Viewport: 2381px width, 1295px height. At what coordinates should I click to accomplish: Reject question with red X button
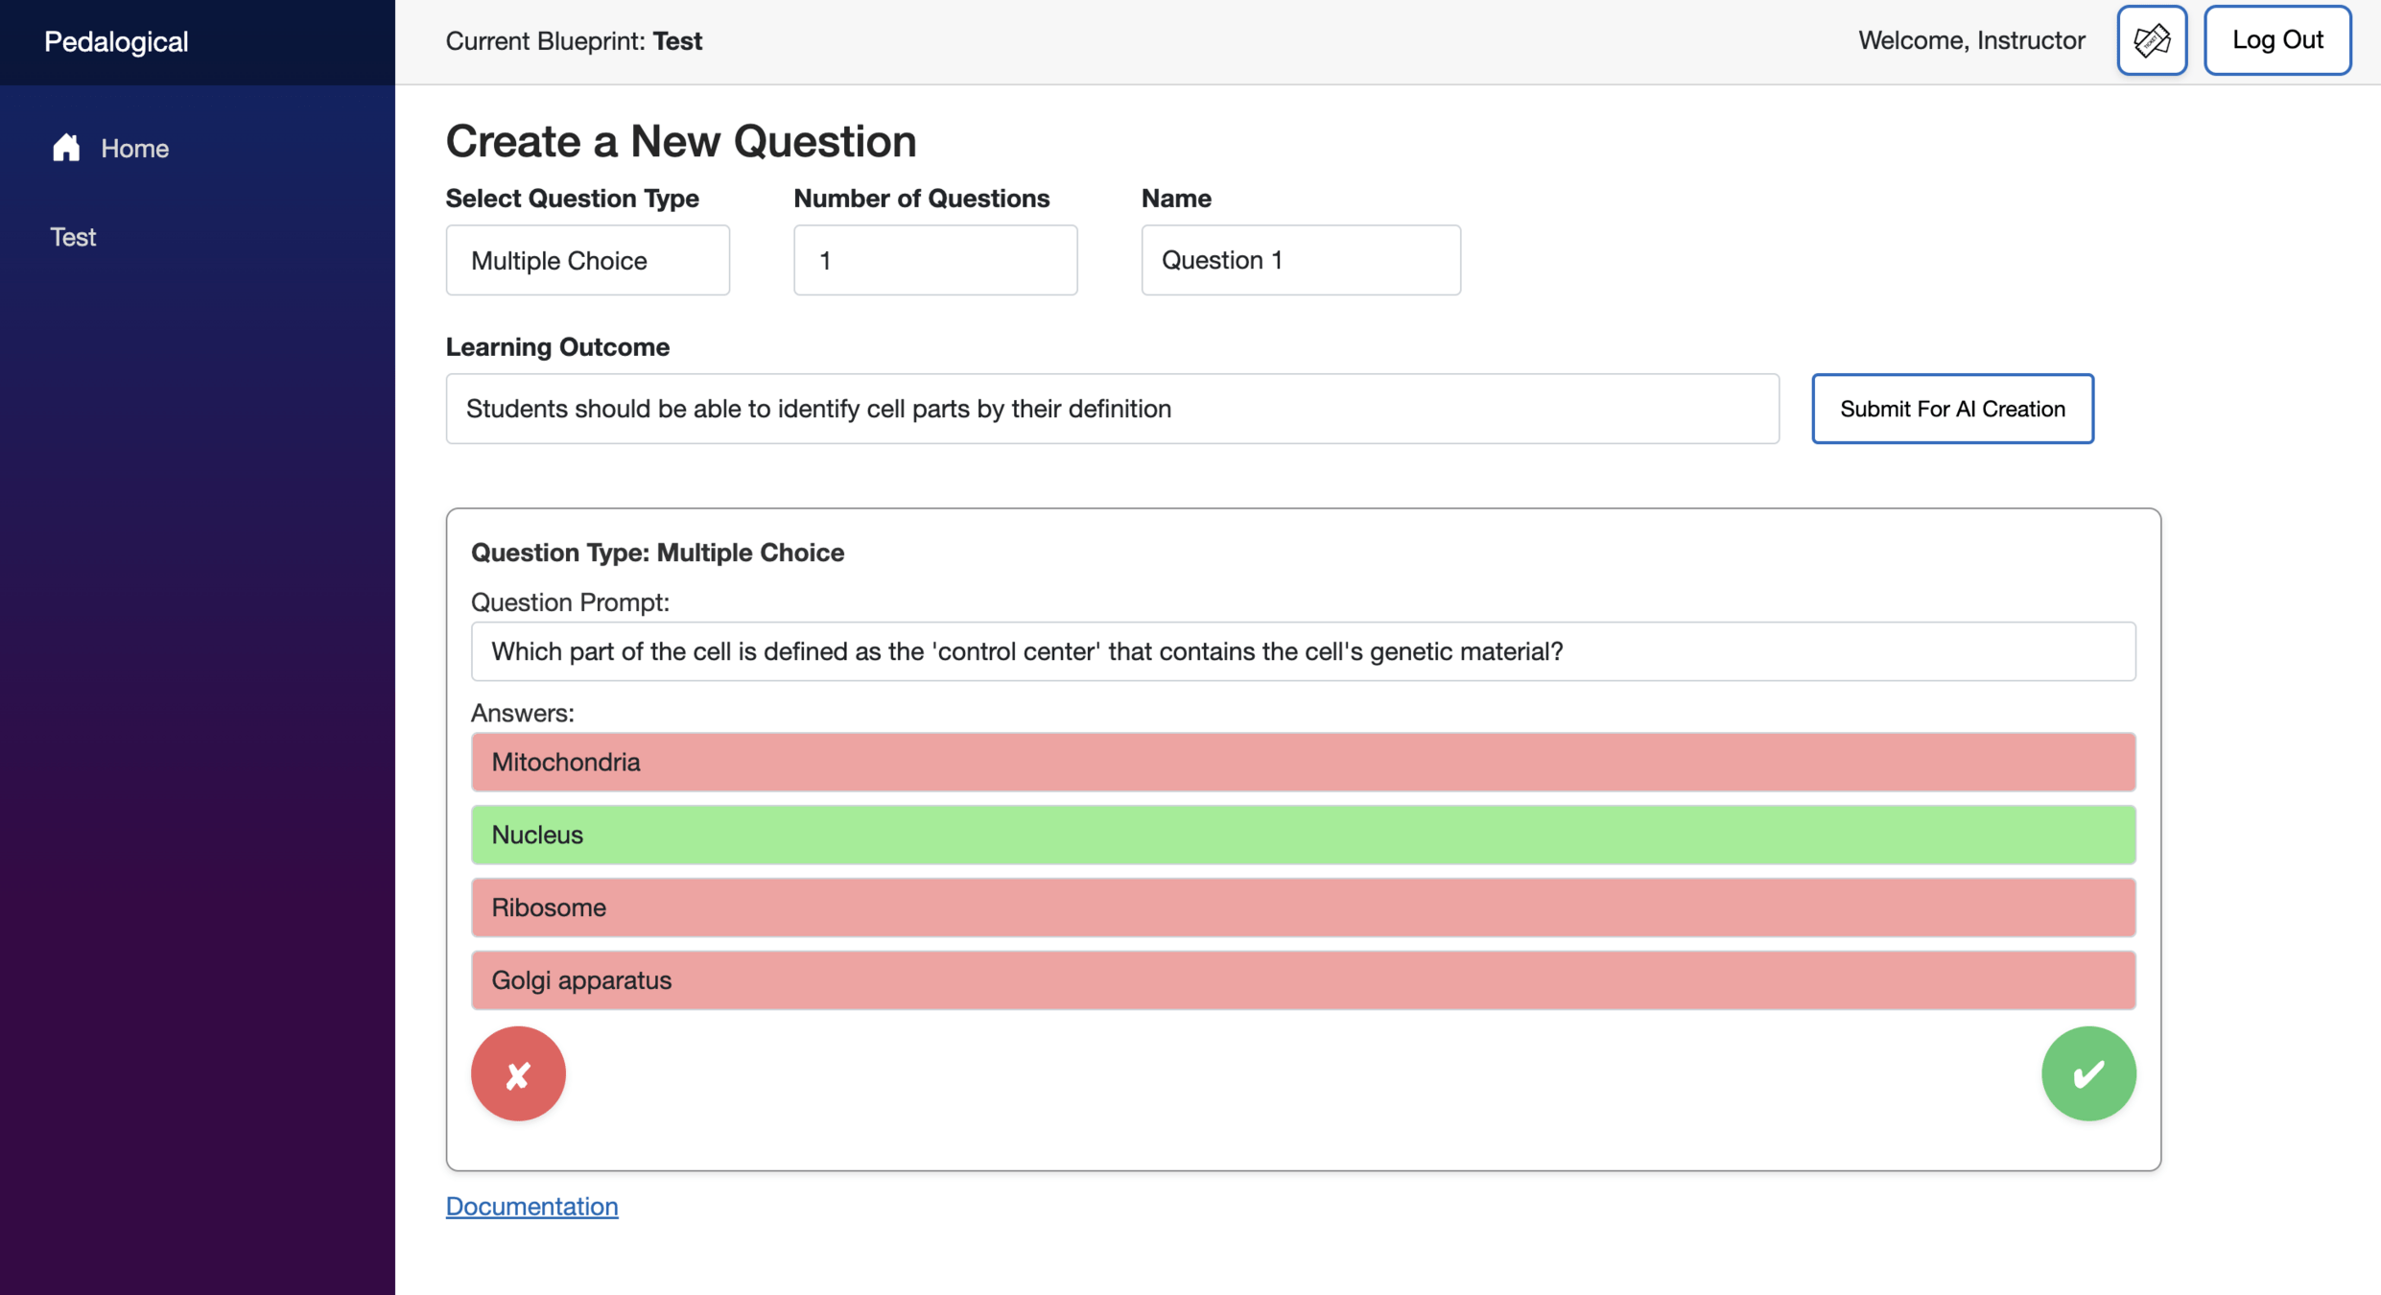tap(518, 1073)
